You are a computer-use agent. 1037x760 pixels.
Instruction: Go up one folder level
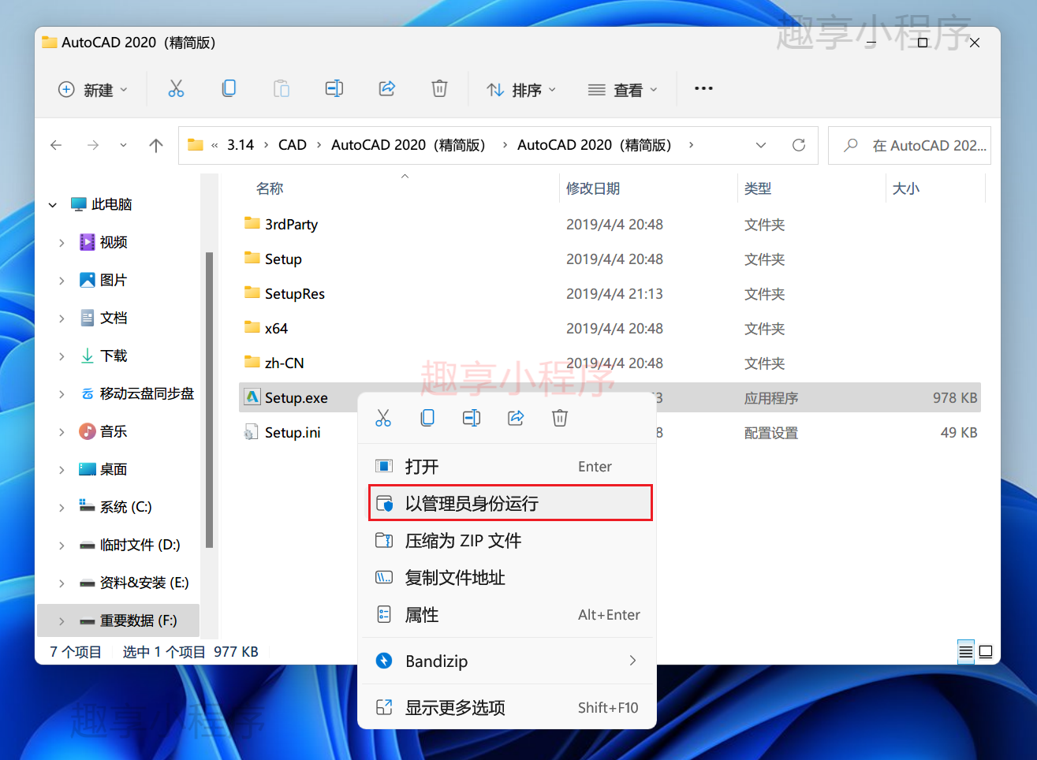(156, 145)
